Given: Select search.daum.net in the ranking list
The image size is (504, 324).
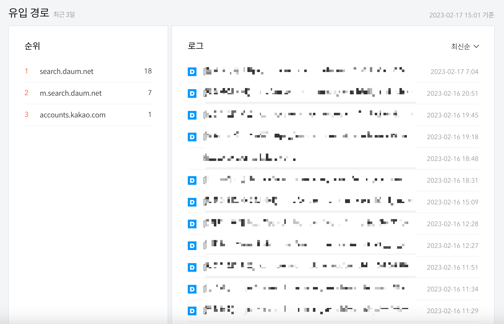Looking at the screenshot, I should click(66, 71).
